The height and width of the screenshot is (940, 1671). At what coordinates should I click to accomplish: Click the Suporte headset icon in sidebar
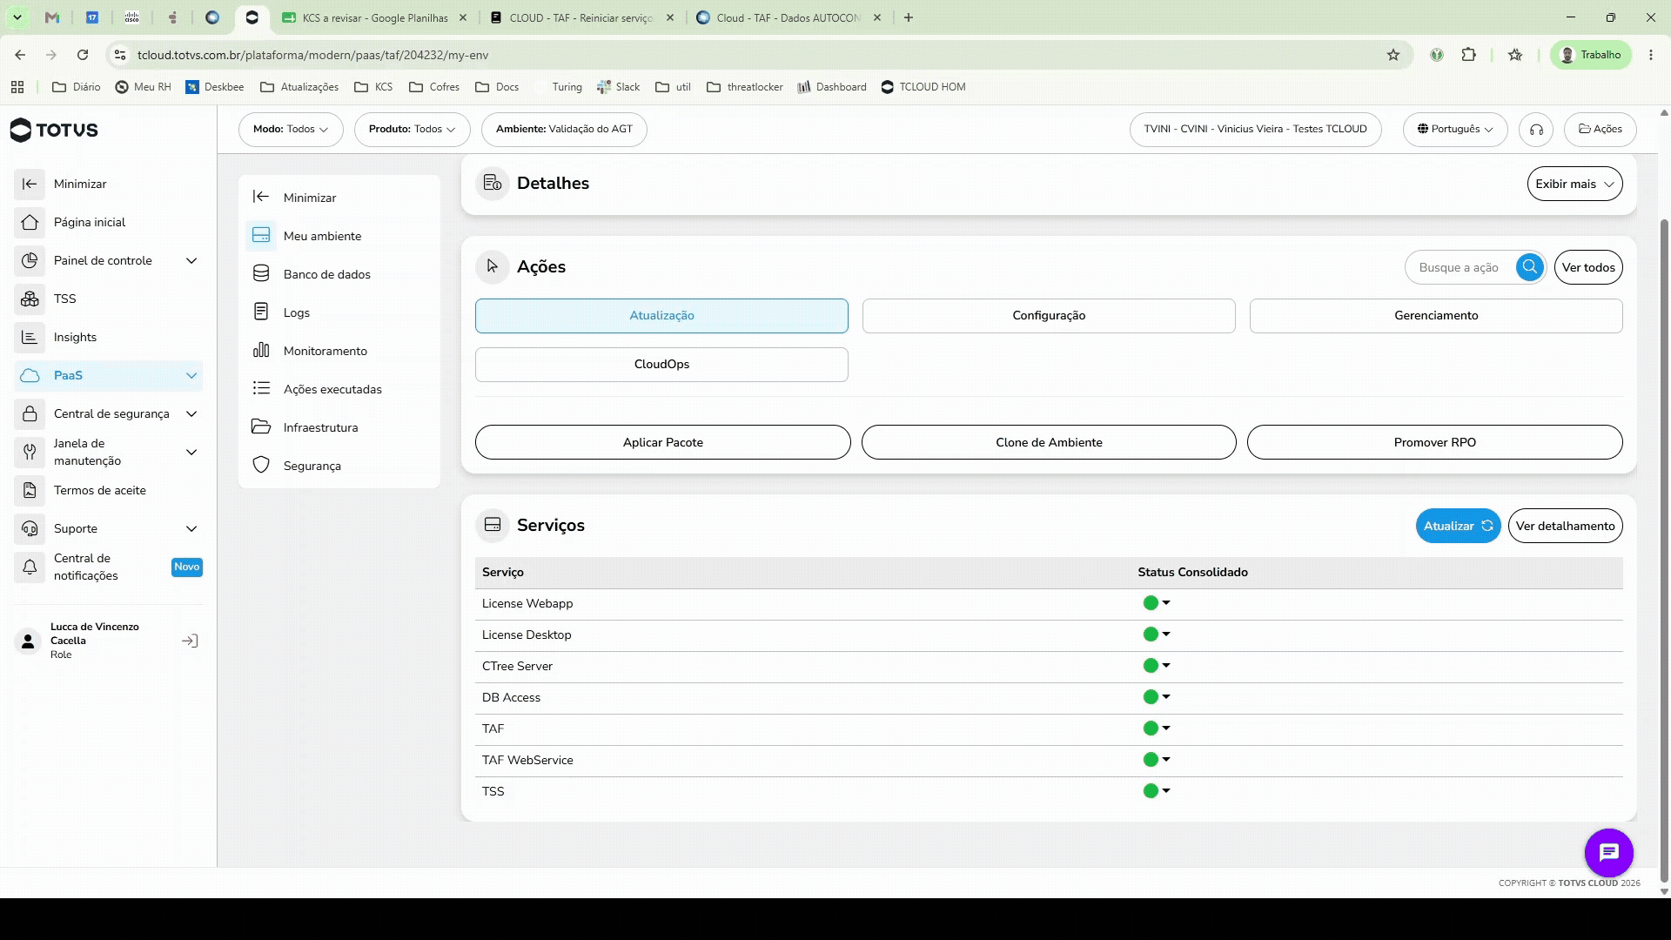click(30, 528)
